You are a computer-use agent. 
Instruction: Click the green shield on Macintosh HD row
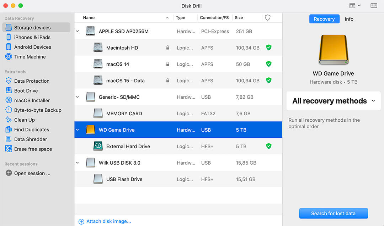[269, 48]
